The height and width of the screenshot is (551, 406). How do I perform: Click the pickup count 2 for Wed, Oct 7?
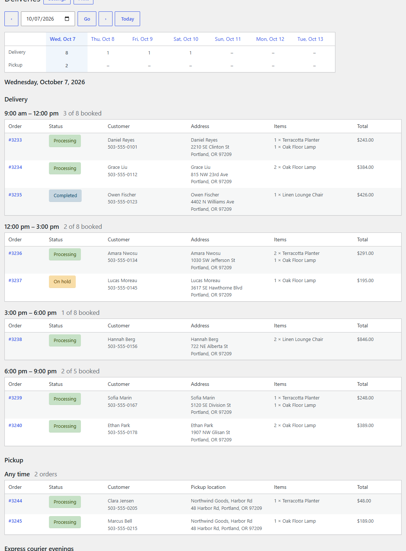[67, 66]
